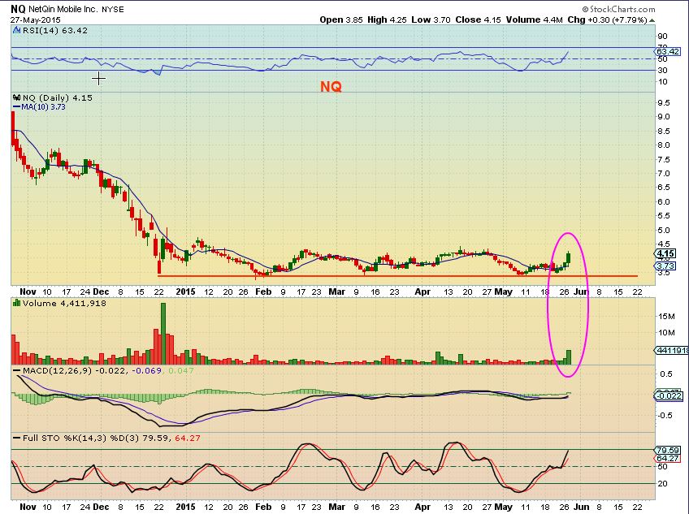The height and width of the screenshot is (514, 689).
Task: Click the 2015 label on price chart date axis
Action: point(185,292)
